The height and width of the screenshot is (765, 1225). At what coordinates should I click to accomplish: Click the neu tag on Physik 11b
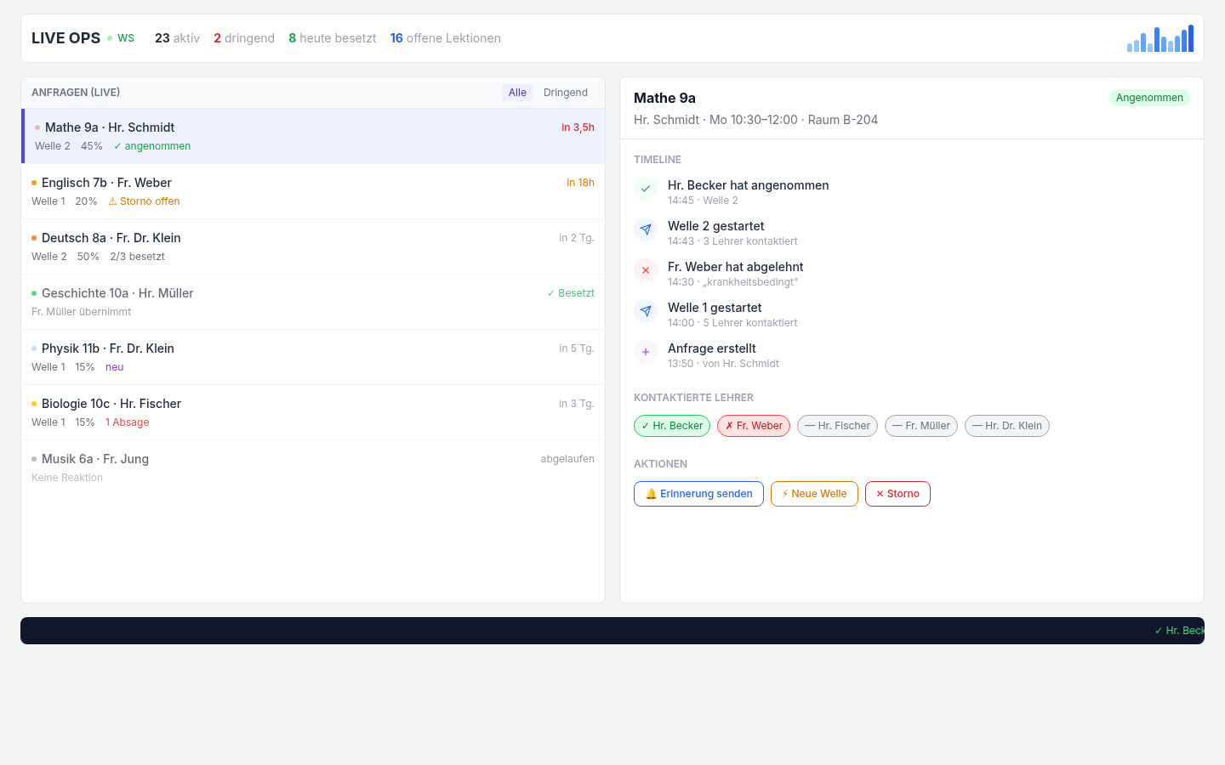point(115,367)
